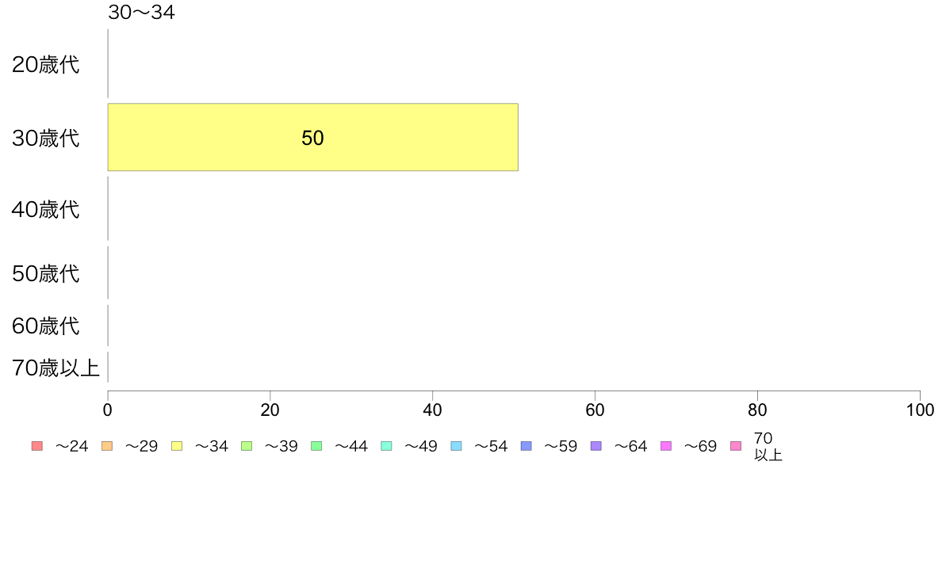
Task: Click the purple ~64 legend swatch
Action: [x=596, y=446]
